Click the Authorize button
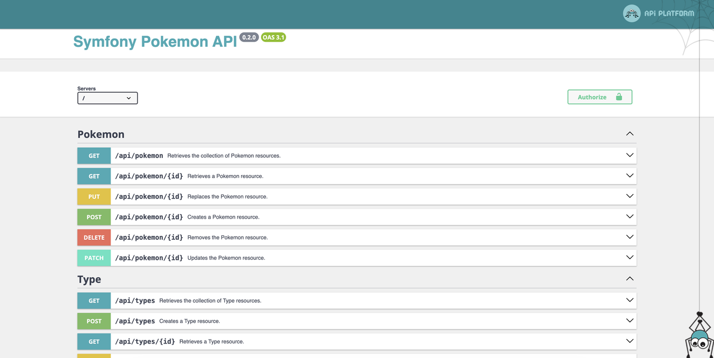The image size is (714, 358). 600,97
